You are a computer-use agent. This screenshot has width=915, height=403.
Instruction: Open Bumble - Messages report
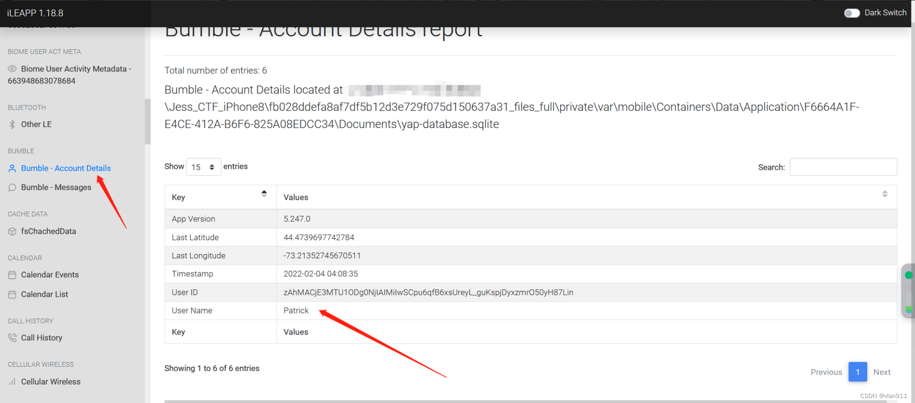click(x=56, y=188)
